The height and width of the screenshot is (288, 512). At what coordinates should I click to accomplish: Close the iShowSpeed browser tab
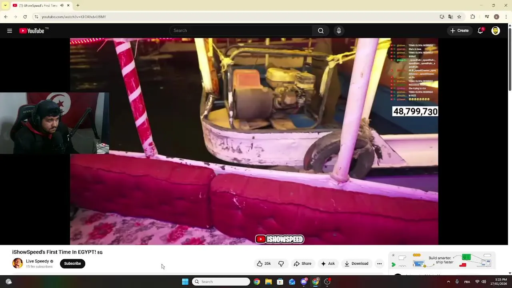tap(68, 6)
